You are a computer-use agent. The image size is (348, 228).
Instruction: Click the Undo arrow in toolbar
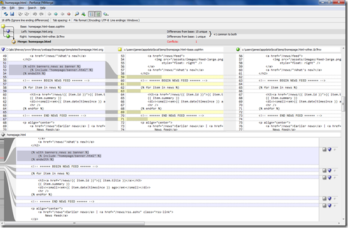click(x=35, y=14)
